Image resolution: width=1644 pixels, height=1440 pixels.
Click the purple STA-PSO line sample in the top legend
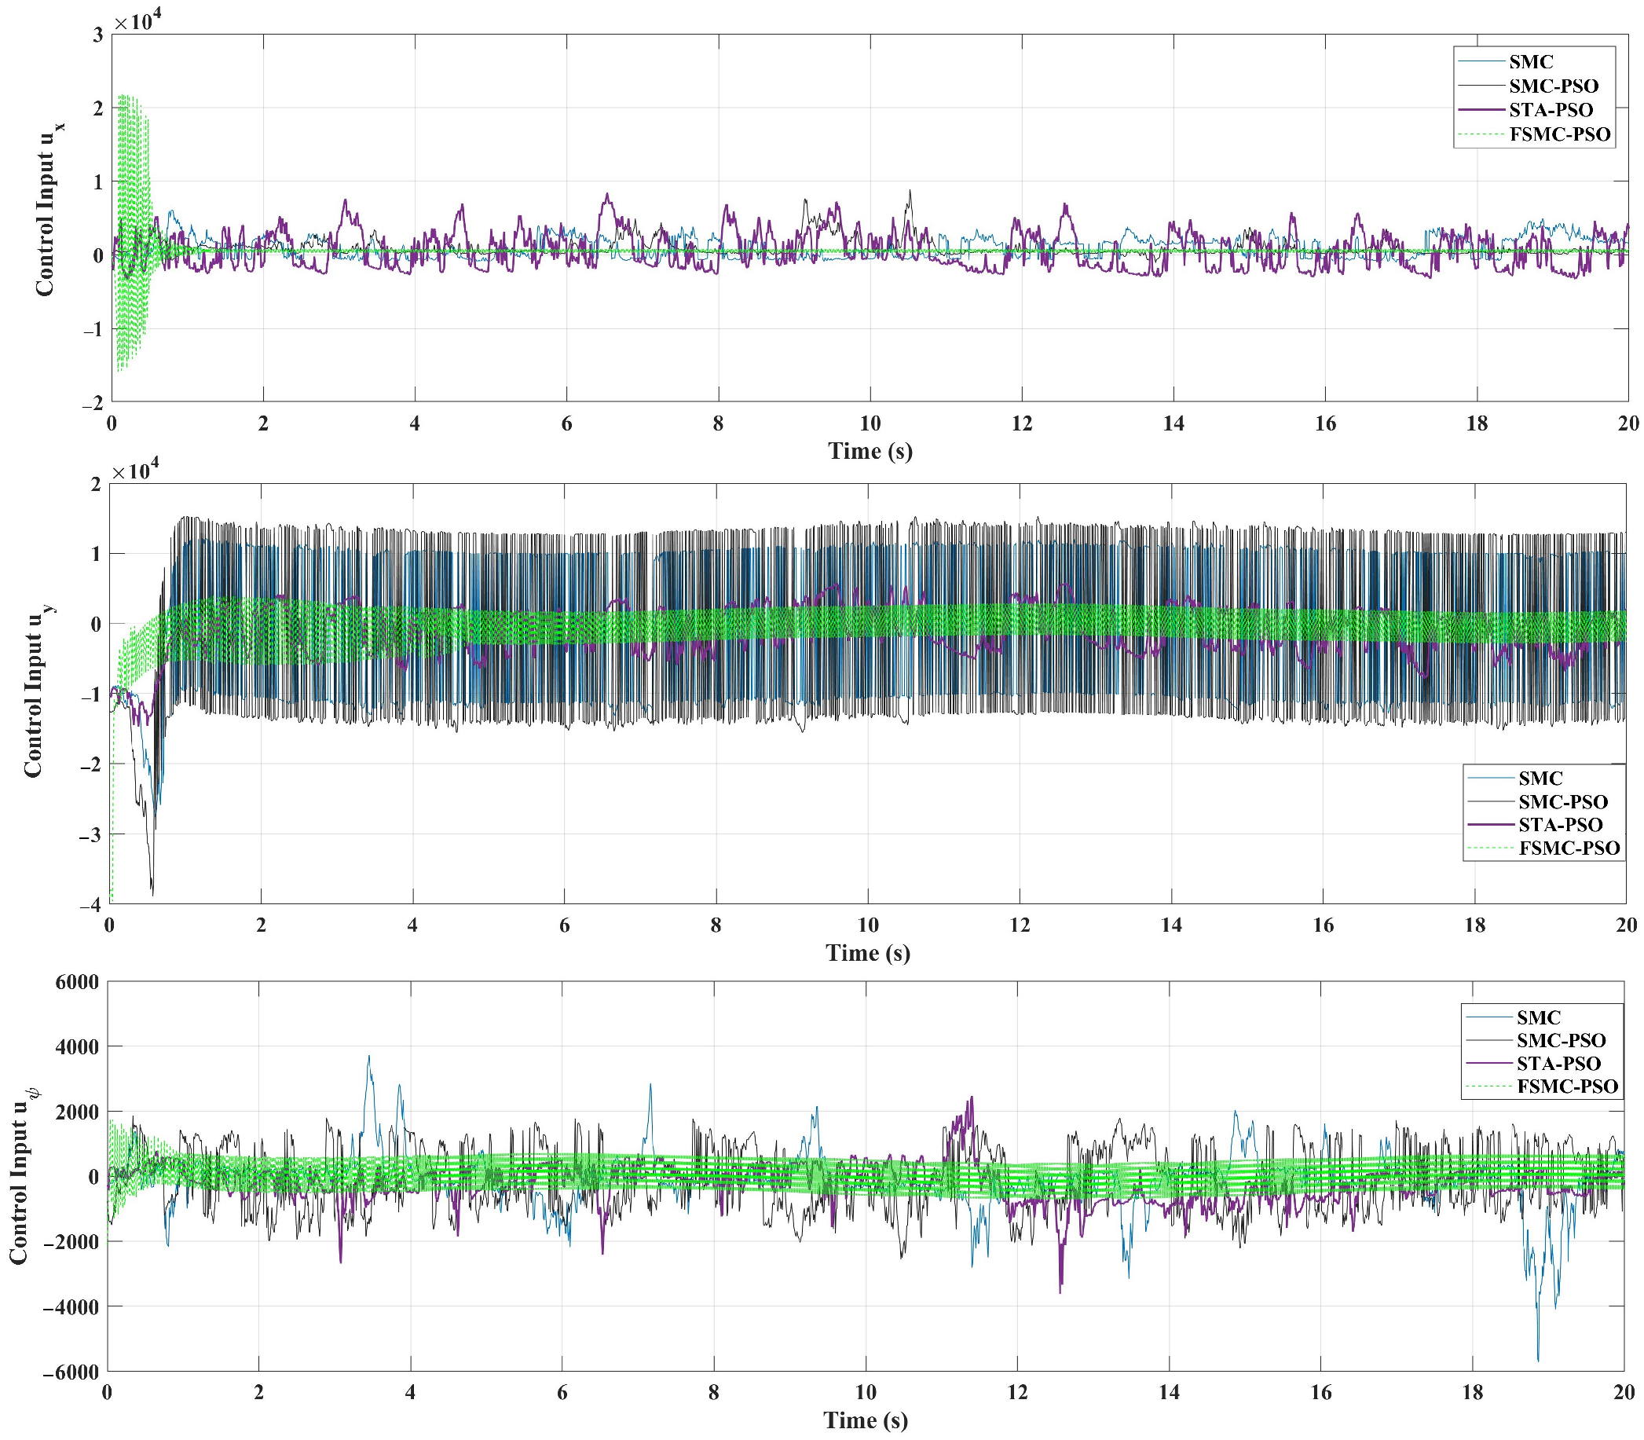1481,110
